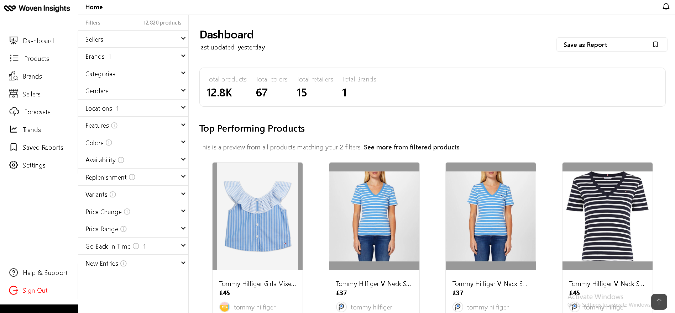Open notifications bell icon
The height and width of the screenshot is (313, 675).
pos(666,7)
